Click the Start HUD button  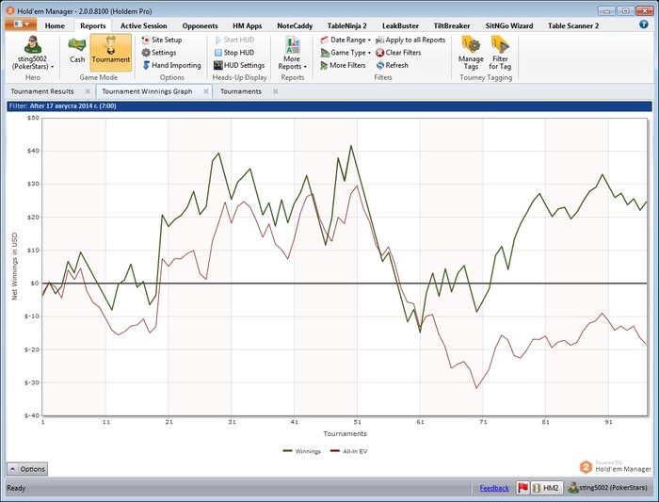point(234,40)
